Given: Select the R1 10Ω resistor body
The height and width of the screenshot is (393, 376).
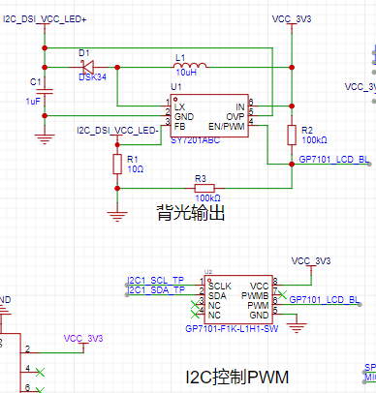Looking at the screenshot, I should (x=117, y=164).
